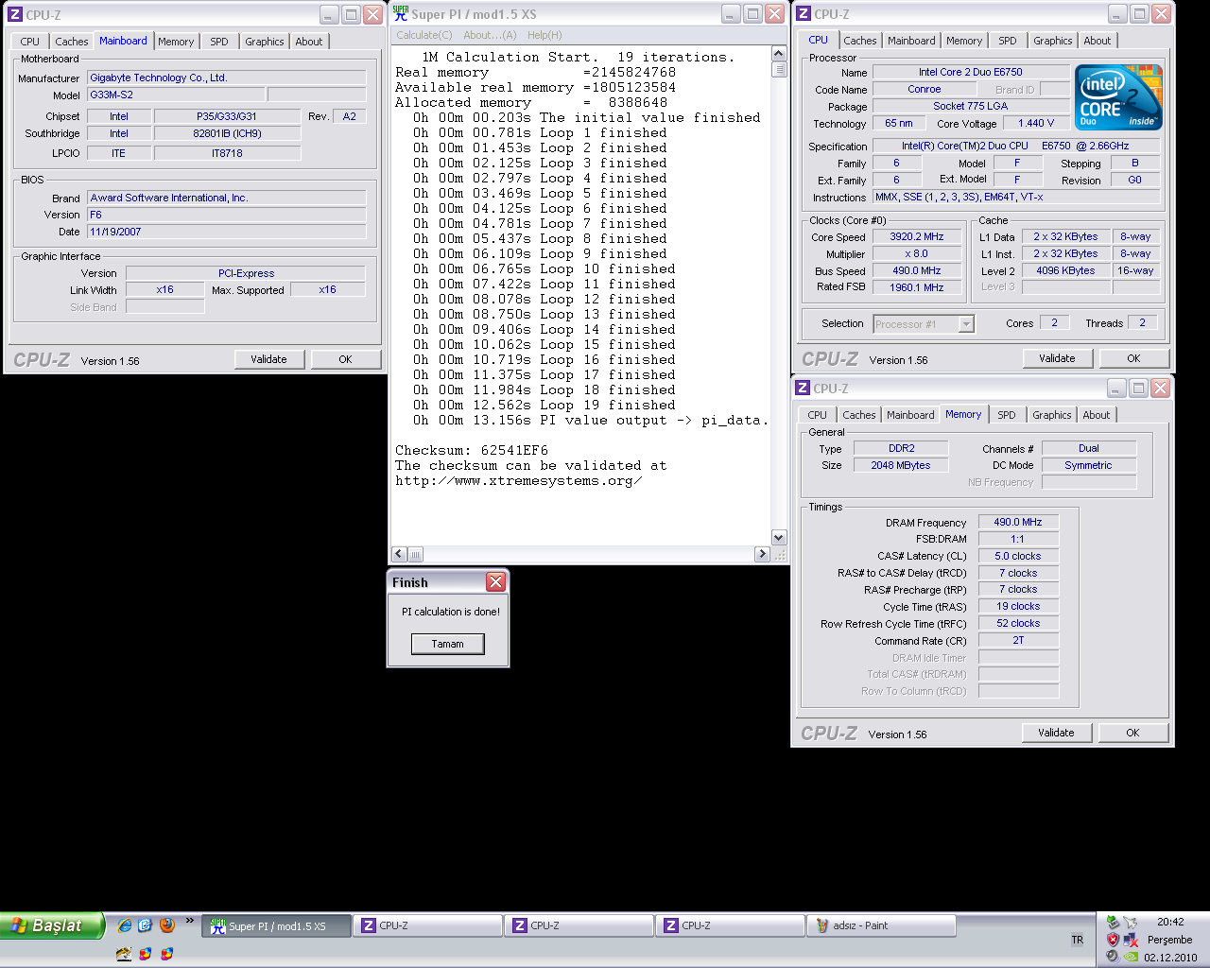The width and height of the screenshot is (1210, 968).
Task: Click the CAS# Latency value 5.0 clocks
Action: coord(1017,556)
